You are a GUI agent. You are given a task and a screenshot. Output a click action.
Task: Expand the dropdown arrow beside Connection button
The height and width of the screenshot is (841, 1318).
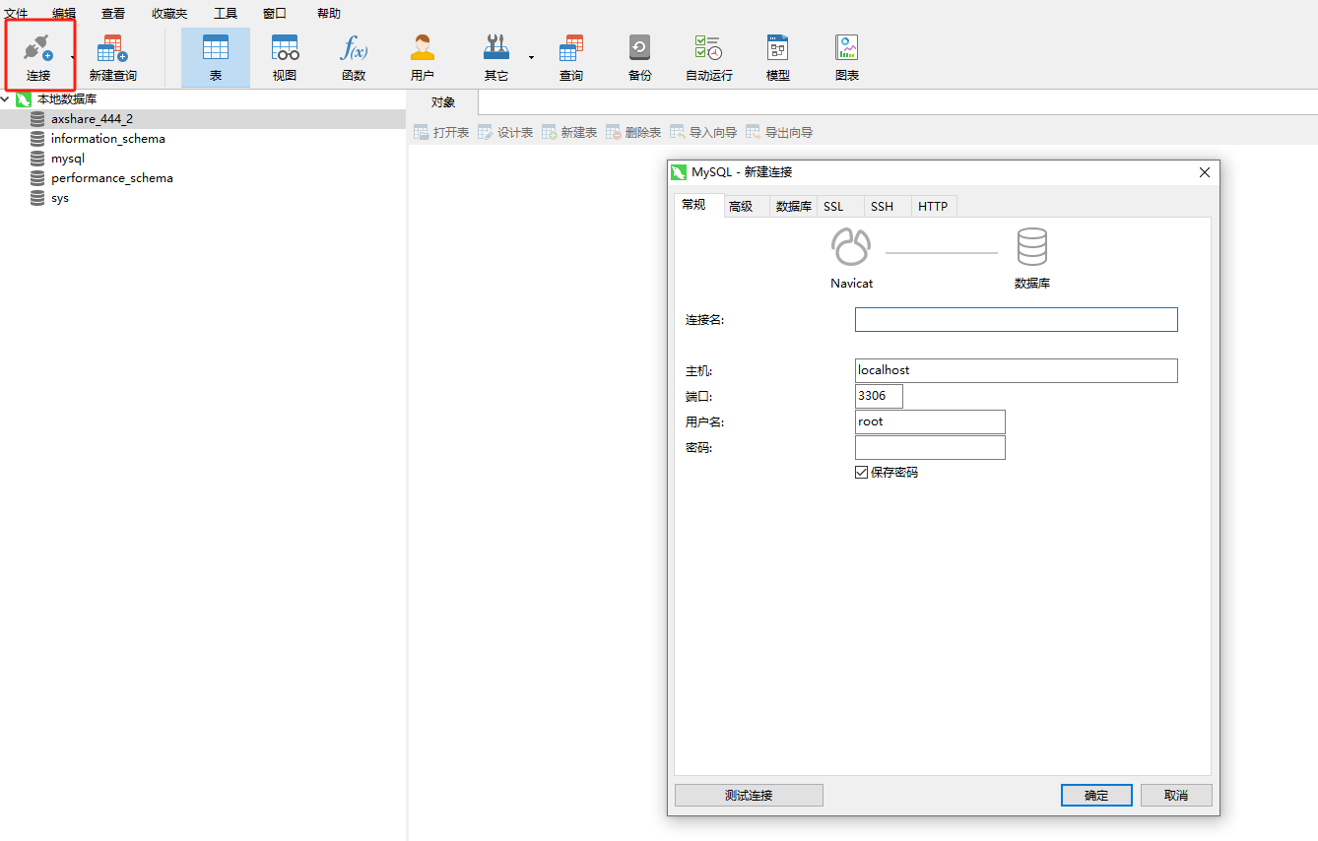pos(73,57)
